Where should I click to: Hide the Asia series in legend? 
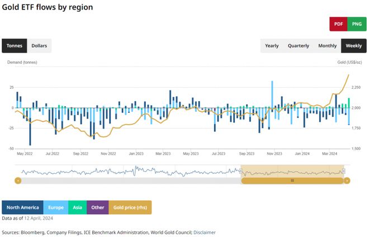pyautogui.click(x=78, y=207)
